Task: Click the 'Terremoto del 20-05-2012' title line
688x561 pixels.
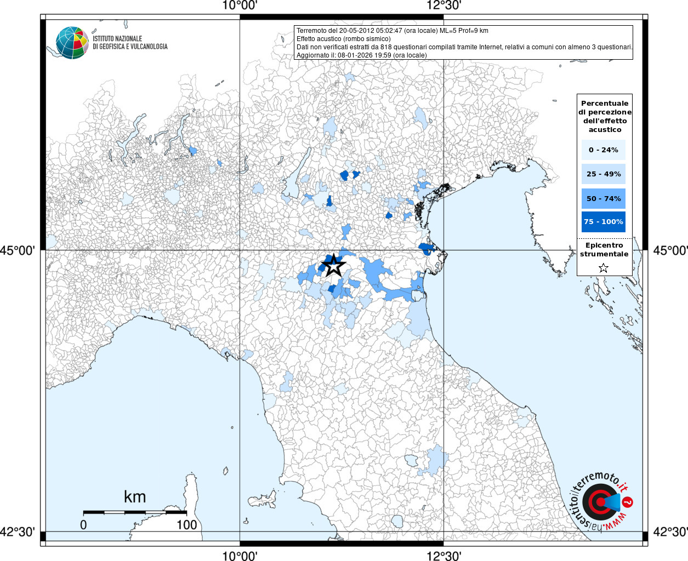Action: click(393, 31)
